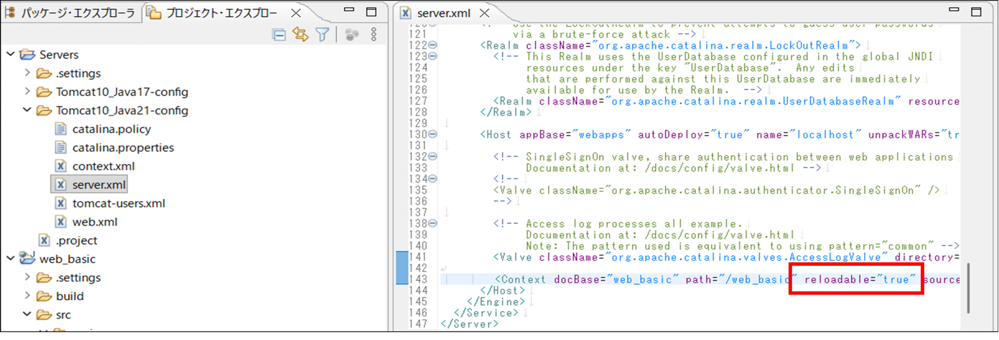The image size is (999, 340).
Task: Click the editor vertical scrollbar thumb
Action: [x=968, y=288]
